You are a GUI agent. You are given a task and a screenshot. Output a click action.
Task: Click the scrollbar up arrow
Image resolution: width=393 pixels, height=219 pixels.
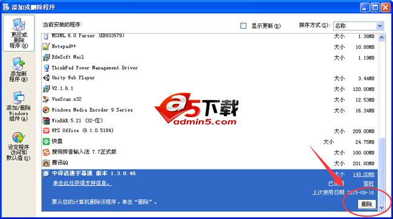[382, 38]
